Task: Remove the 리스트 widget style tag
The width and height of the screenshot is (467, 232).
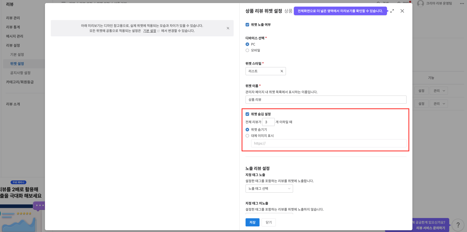Action: [x=282, y=71]
